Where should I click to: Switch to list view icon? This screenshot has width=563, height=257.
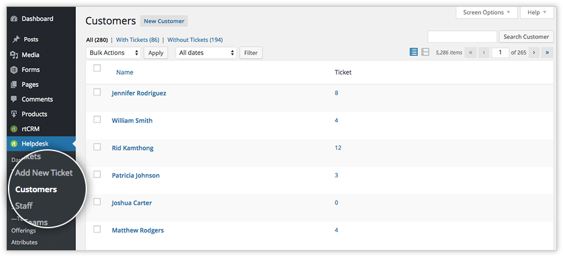[414, 53]
